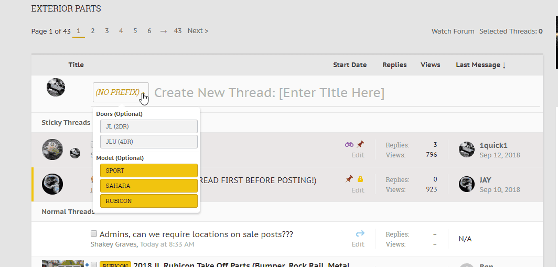Click the EXTERIOR PARTS forum heading

click(x=66, y=8)
